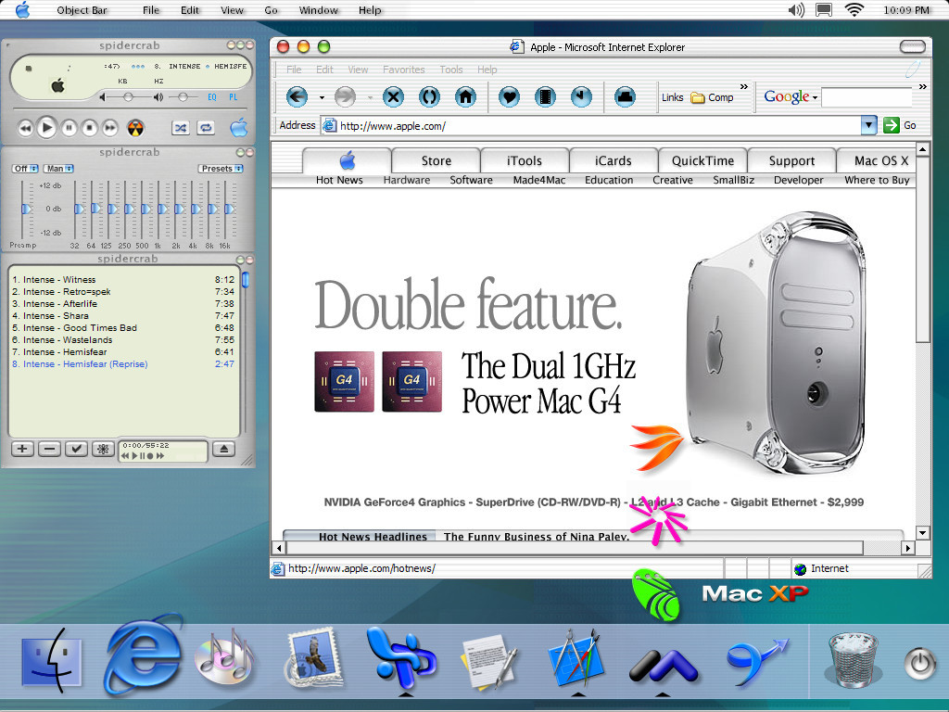Open Favorites heart icon in IE toolbar

coord(509,96)
